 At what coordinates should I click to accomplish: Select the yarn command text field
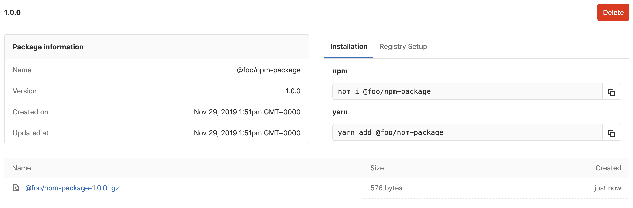click(426, 133)
